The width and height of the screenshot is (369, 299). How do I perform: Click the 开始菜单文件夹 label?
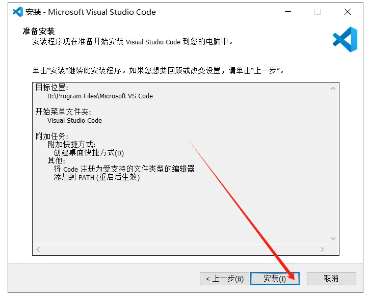(63, 112)
